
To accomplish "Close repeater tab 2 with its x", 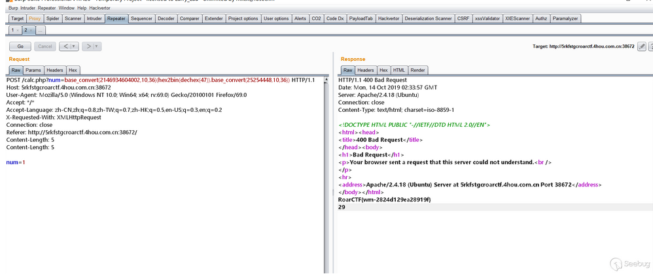I will click(31, 30).
